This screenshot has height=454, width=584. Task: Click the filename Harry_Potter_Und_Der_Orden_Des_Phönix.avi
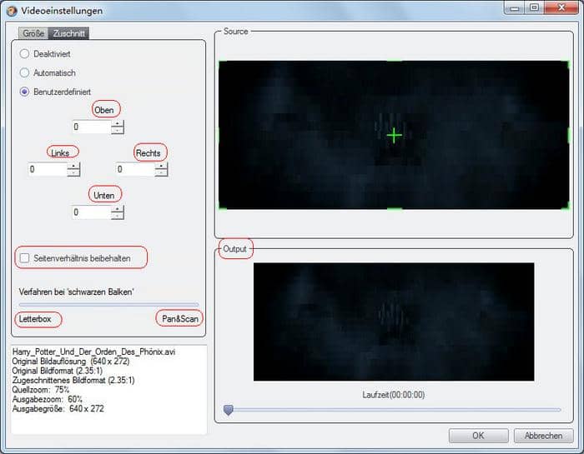[x=93, y=352]
